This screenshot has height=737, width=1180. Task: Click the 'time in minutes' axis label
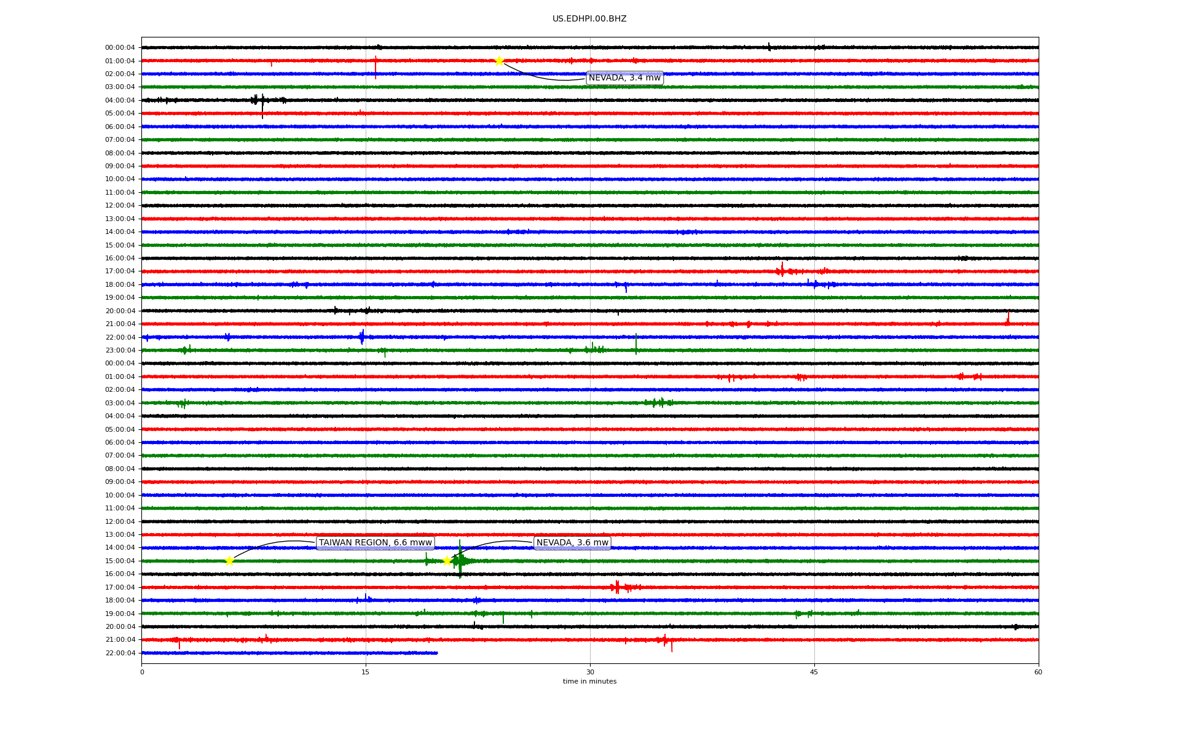589,682
